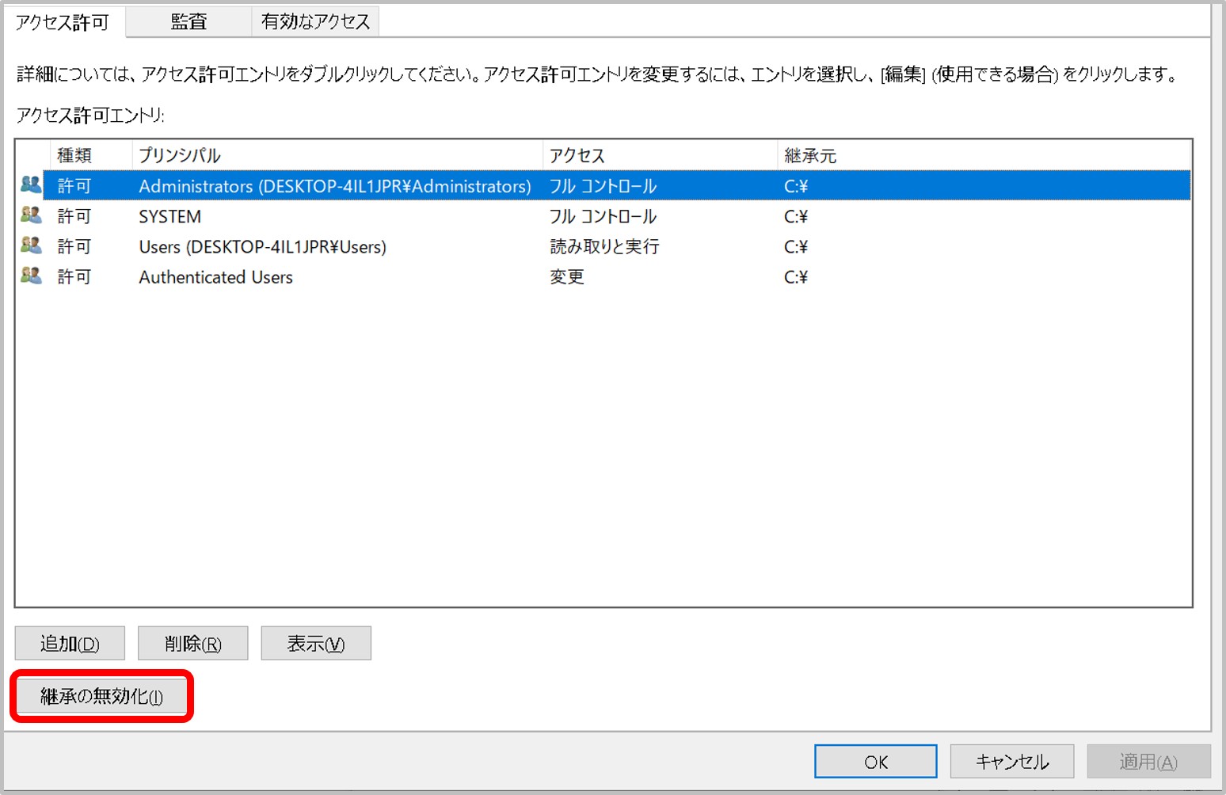Select the Users 読み取りと実行 access entry
The height and width of the screenshot is (795, 1226).
click(603, 247)
